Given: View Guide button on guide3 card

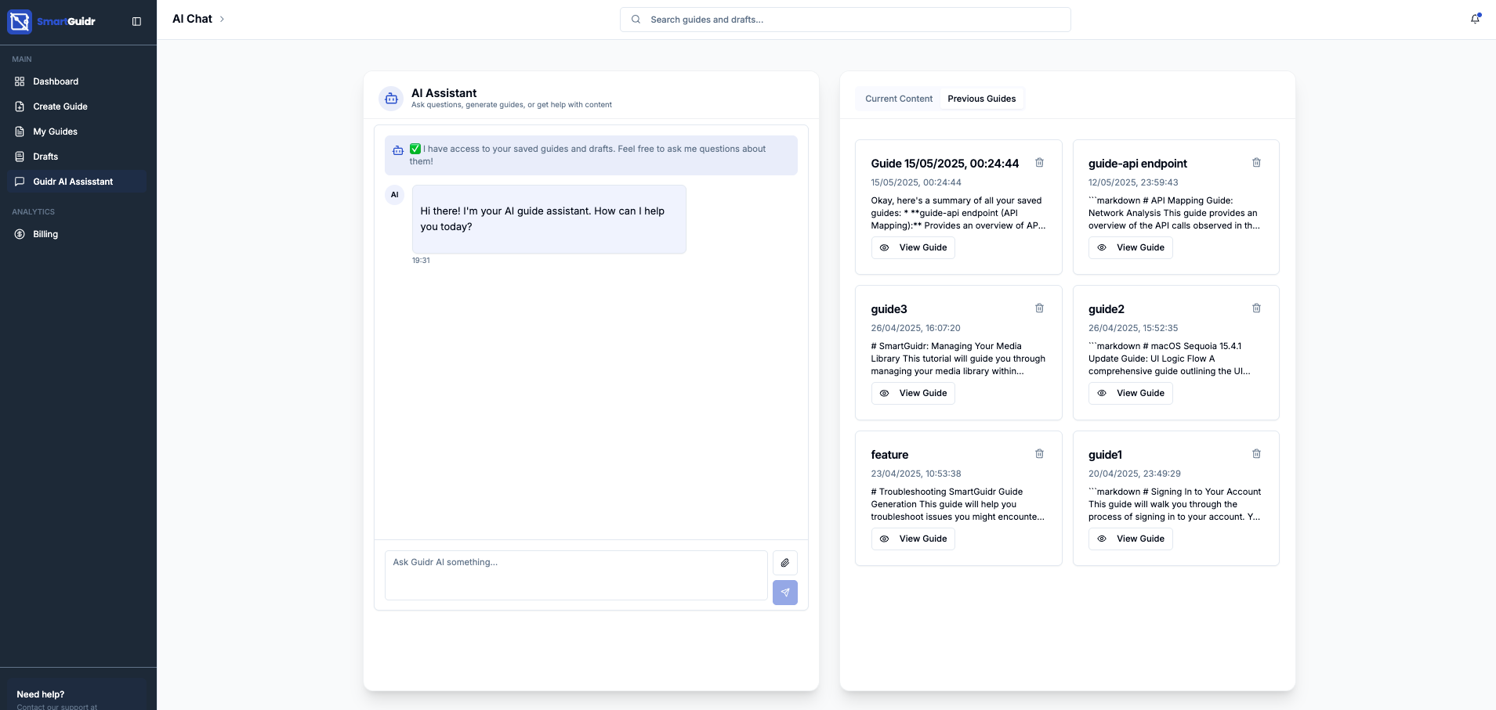Looking at the screenshot, I should point(913,393).
